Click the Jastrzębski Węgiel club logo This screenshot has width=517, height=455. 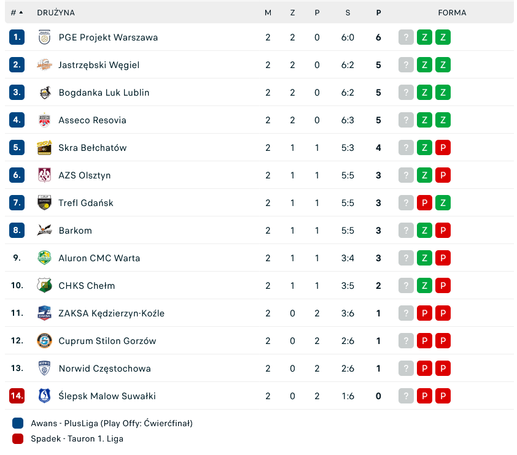pyautogui.click(x=44, y=65)
